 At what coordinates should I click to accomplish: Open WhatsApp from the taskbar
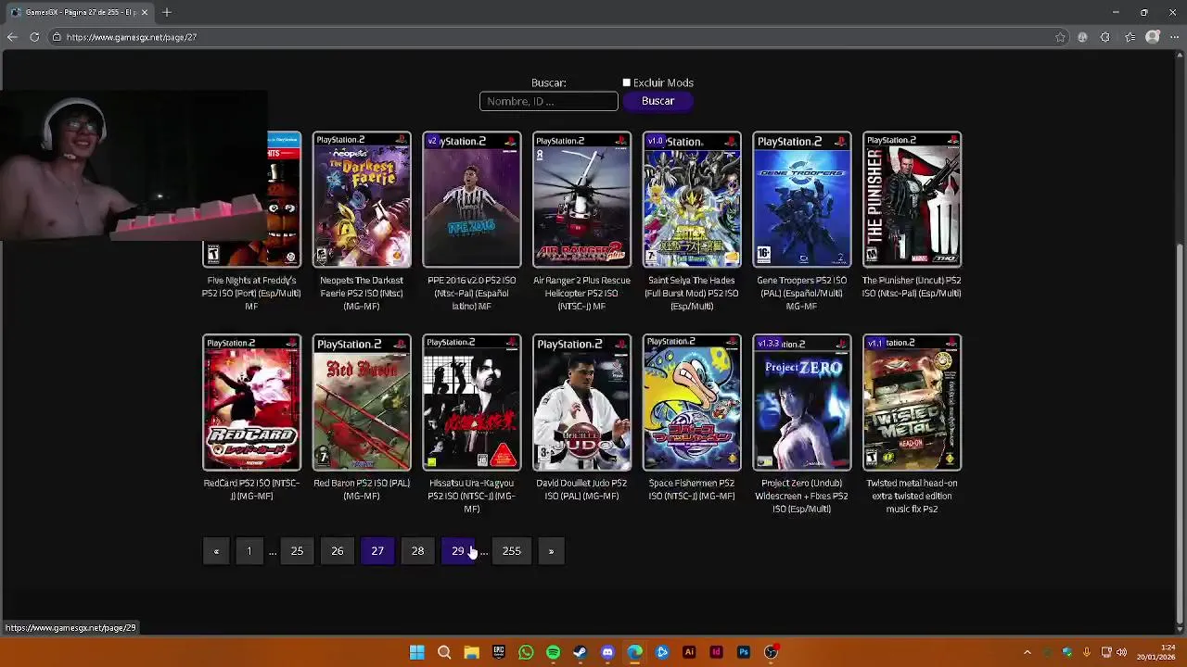526,652
